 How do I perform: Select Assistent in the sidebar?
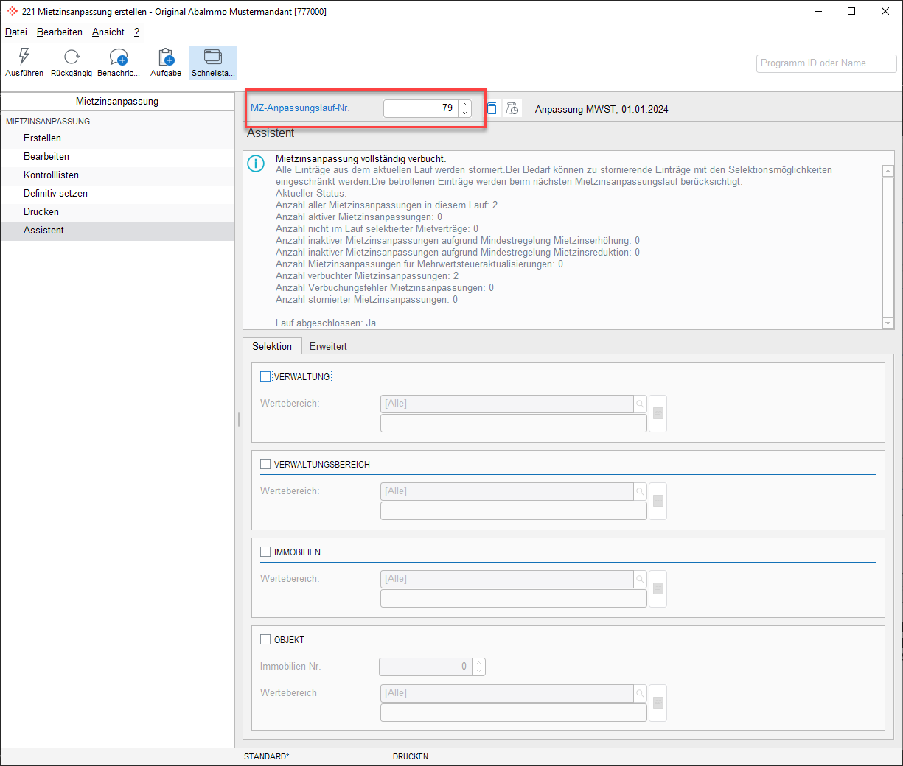pyautogui.click(x=117, y=230)
